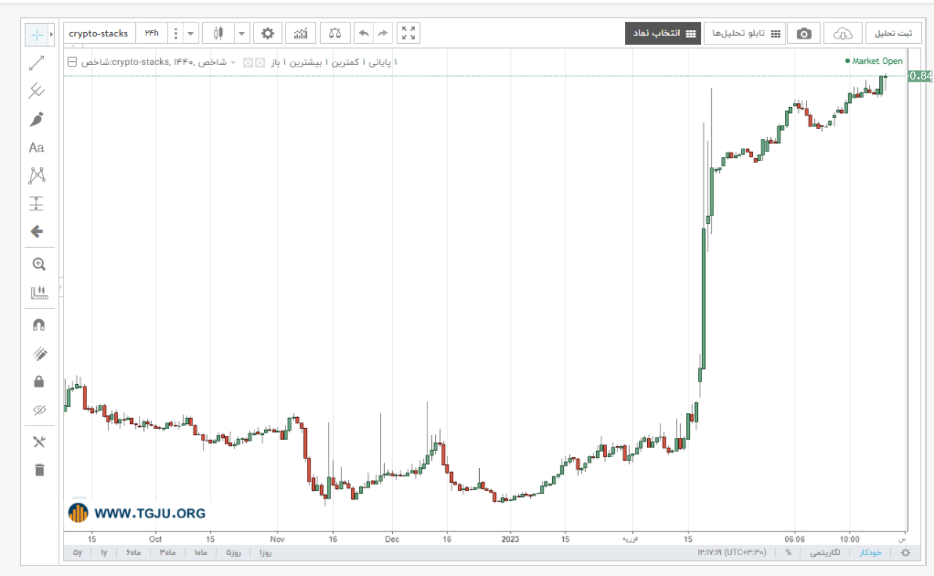Open the chart style dropdown arrow
The image size is (934, 576).
point(242,33)
